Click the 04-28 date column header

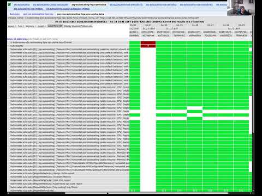[x=195, y=25]
